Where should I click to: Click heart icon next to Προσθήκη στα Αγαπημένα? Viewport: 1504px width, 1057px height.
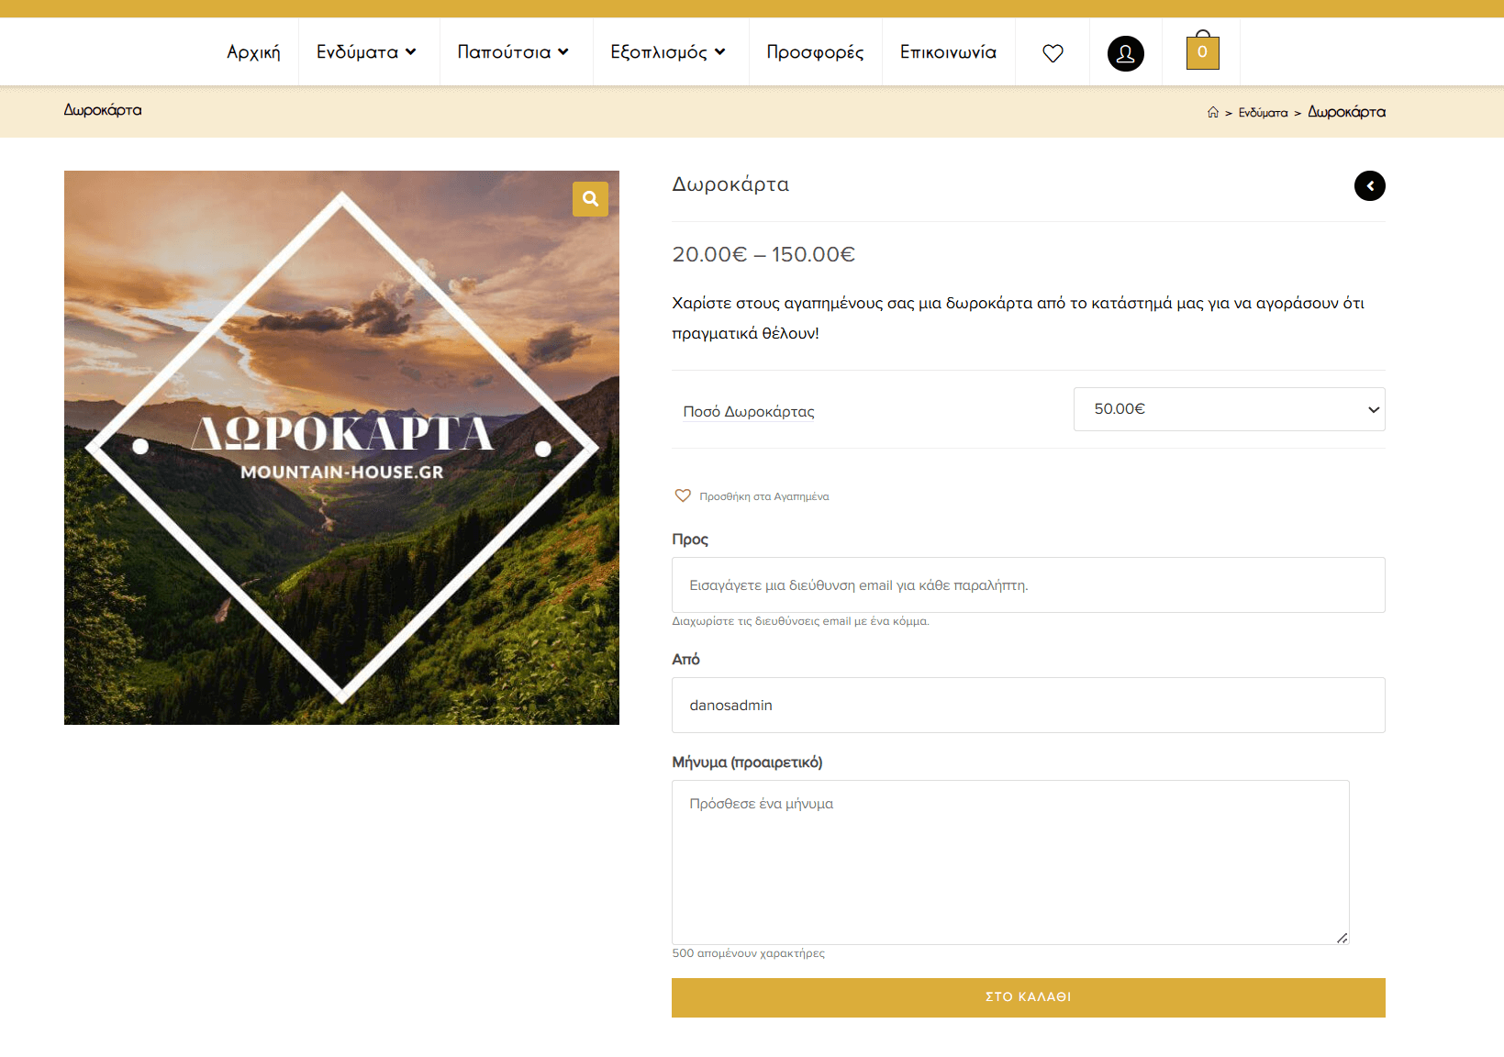click(683, 496)
